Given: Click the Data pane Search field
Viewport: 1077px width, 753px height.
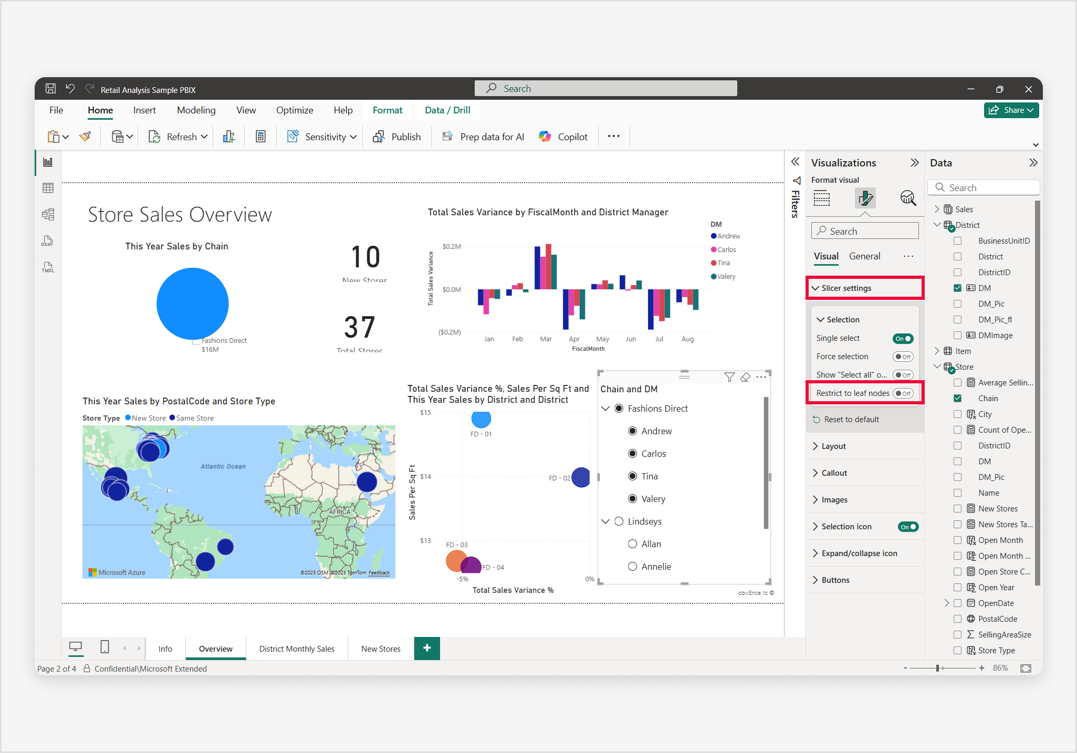Looking at the screenshot, I should [984, 187].
